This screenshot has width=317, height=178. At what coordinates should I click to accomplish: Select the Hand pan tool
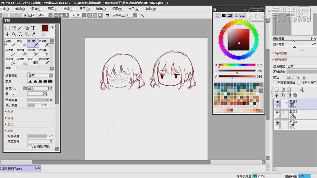[27, 34]
